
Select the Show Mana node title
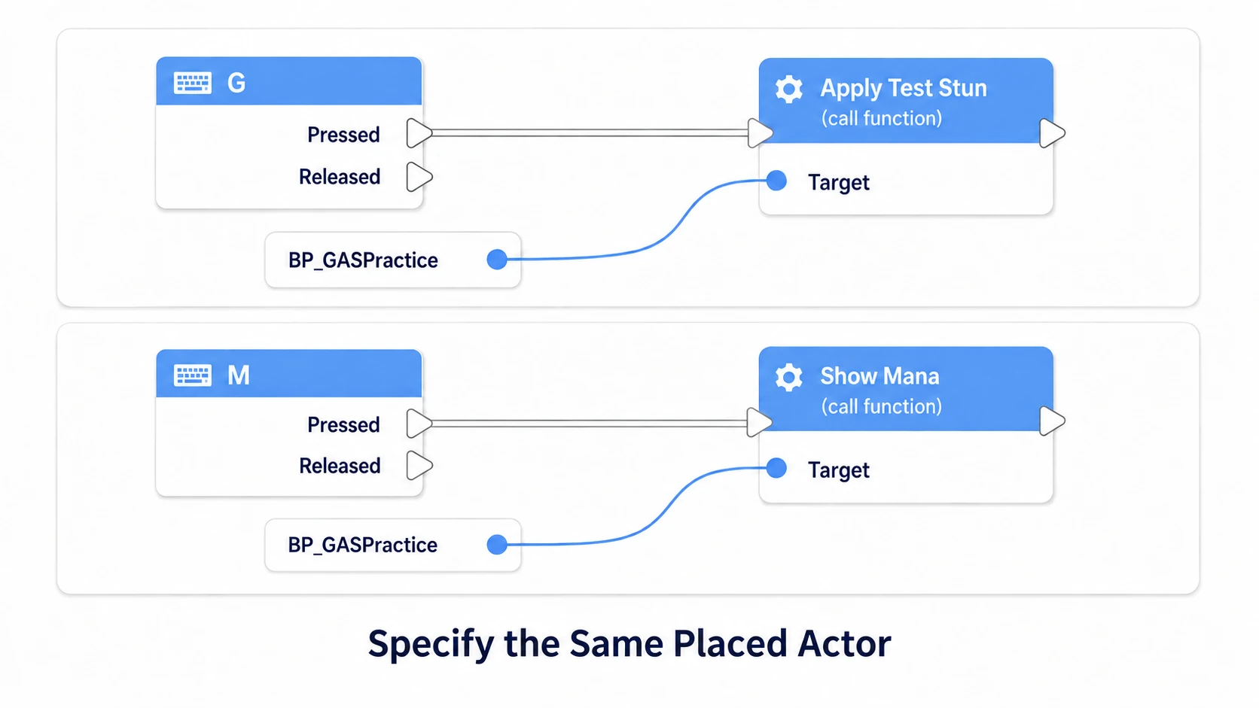(879, 376)
